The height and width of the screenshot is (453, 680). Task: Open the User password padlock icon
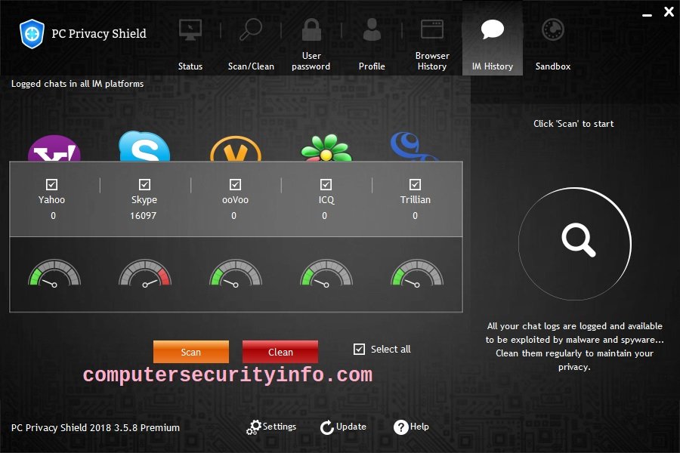[311, 29]
